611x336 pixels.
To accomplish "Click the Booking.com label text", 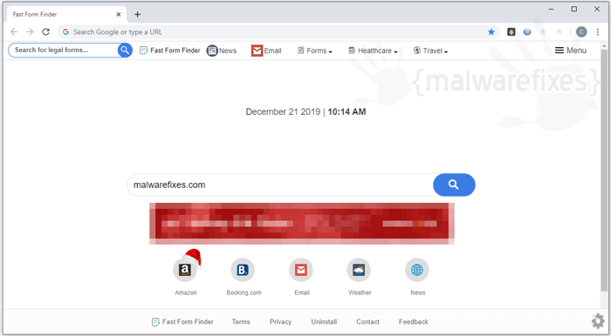I will pos(244,292).
